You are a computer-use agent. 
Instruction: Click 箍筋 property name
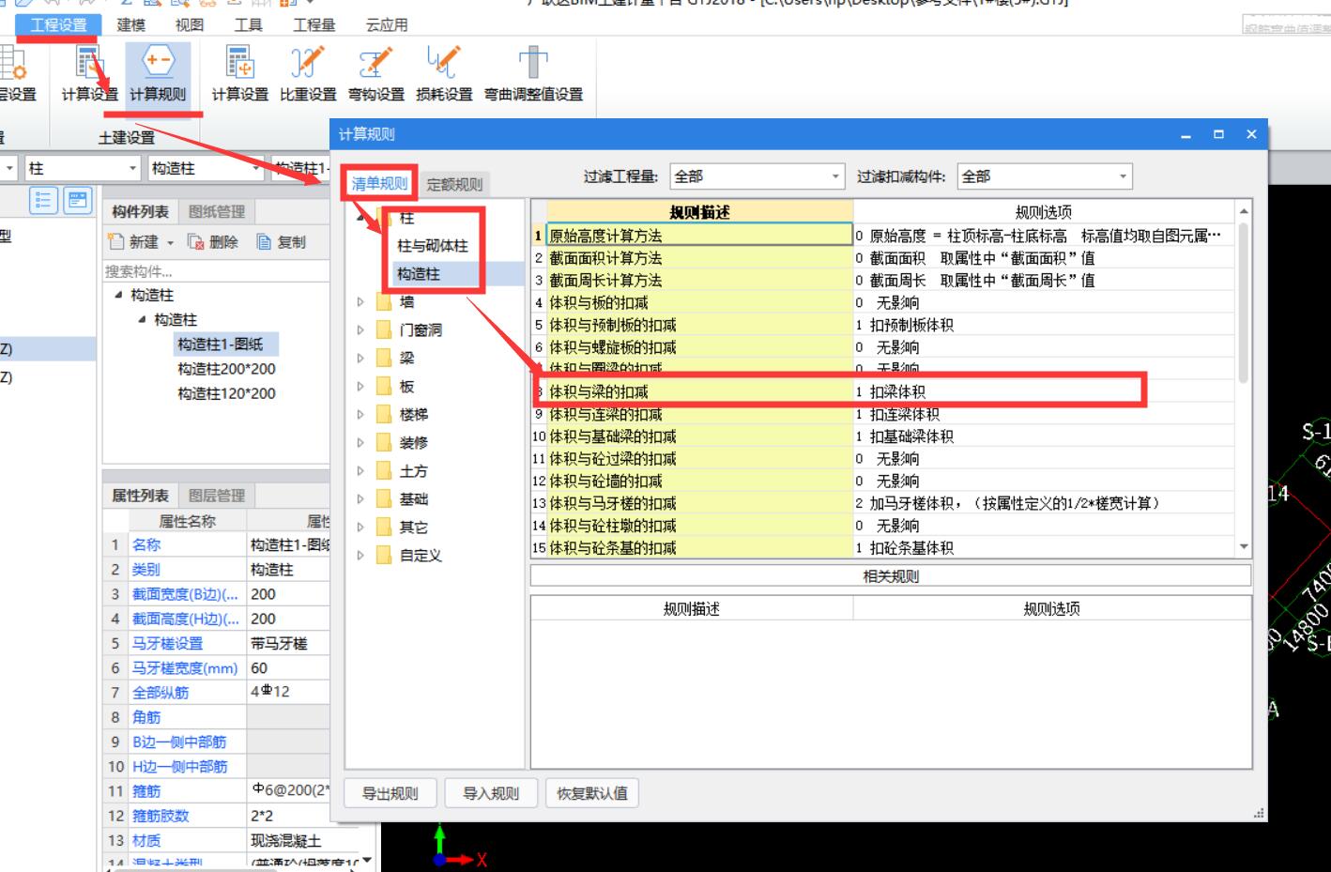click(x=146, y=791)
